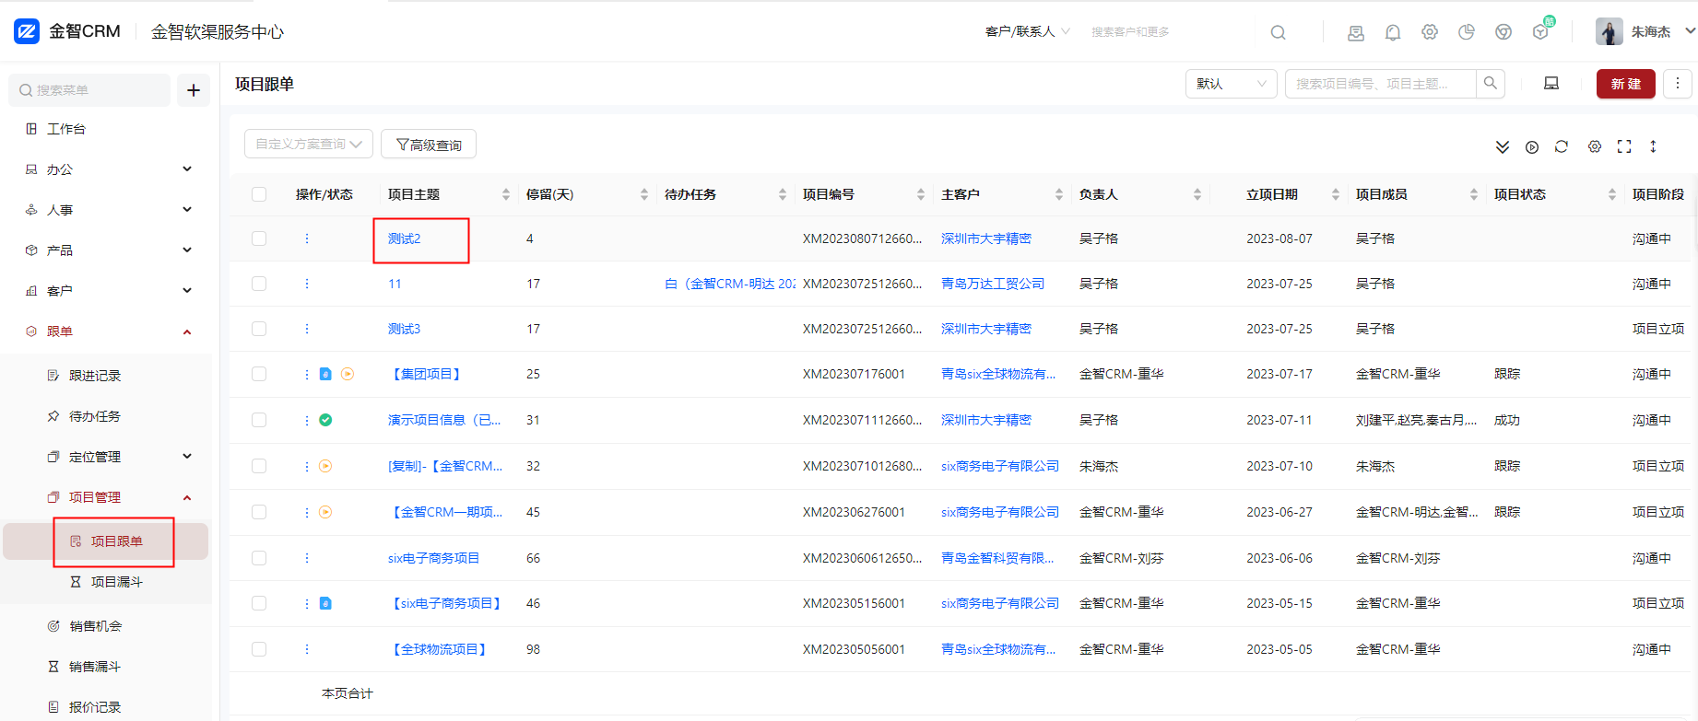The image size is (1698, 721).
Task: Open pending task link 白（金智CRM-明达
Action: (730, 284)
